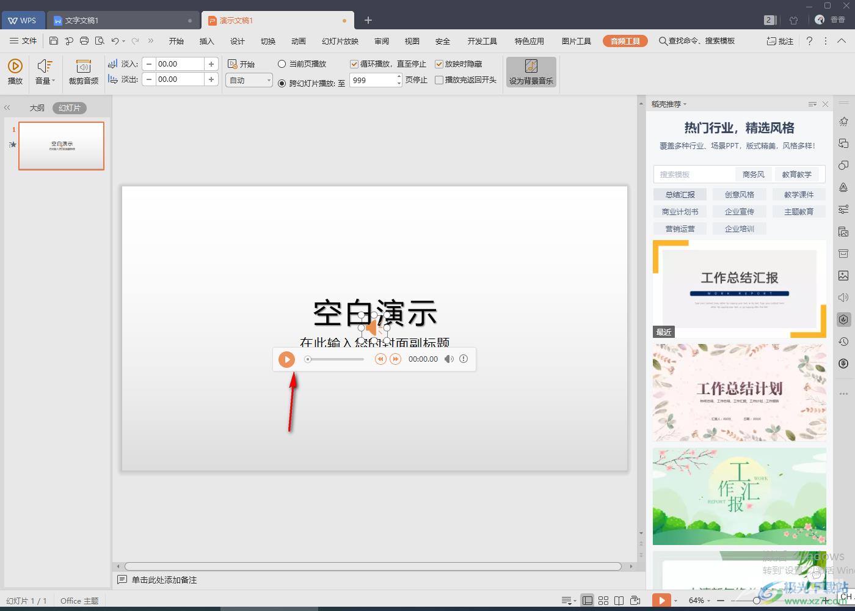855x611 pixels.
Task: Open the history icon in right sidebar
Action: (x=843, y=342)
